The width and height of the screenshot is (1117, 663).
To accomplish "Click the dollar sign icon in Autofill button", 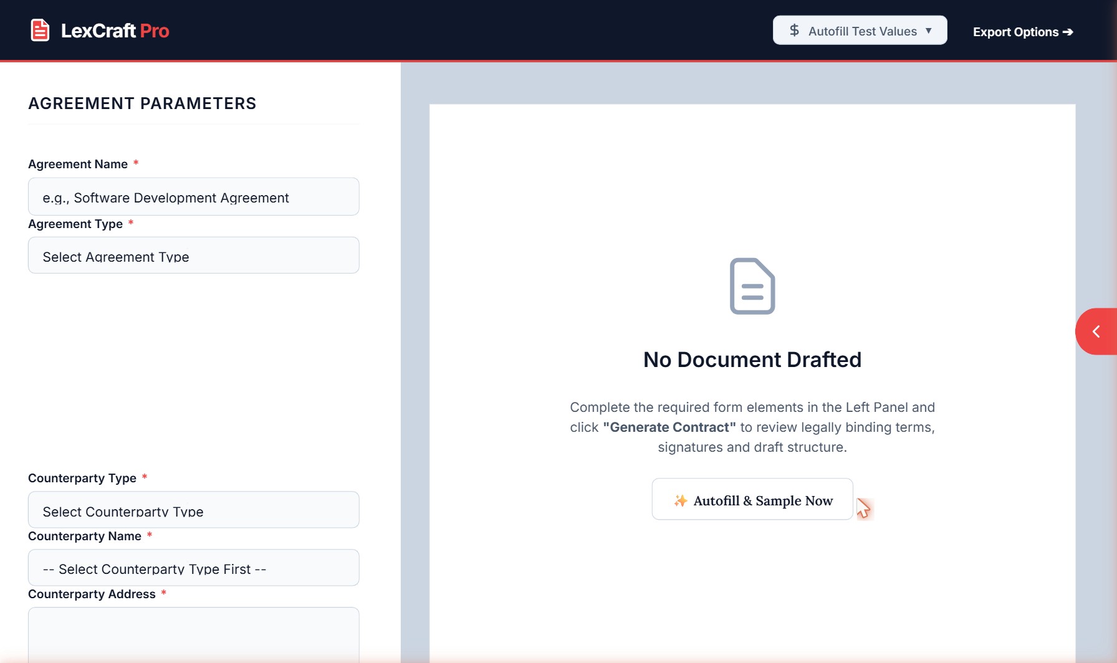I will tap(794, 31).
